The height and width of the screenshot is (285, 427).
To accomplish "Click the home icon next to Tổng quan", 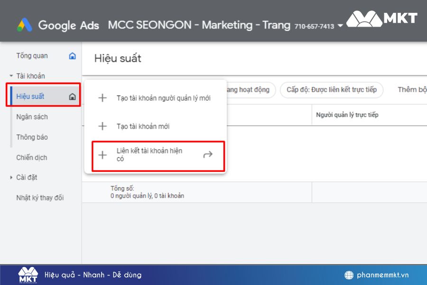I will (72, 56).
